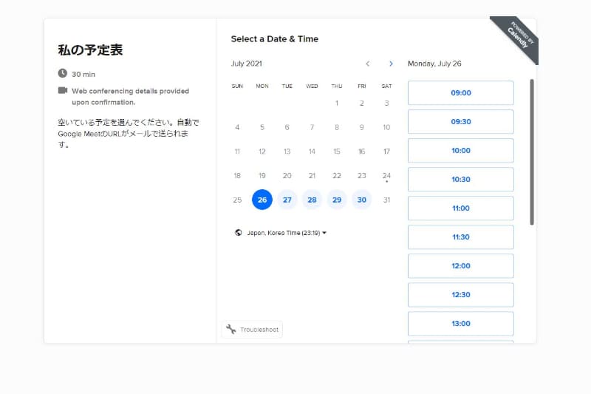
Task: Click the date 31 on calendar
Action: coord(386,200)
